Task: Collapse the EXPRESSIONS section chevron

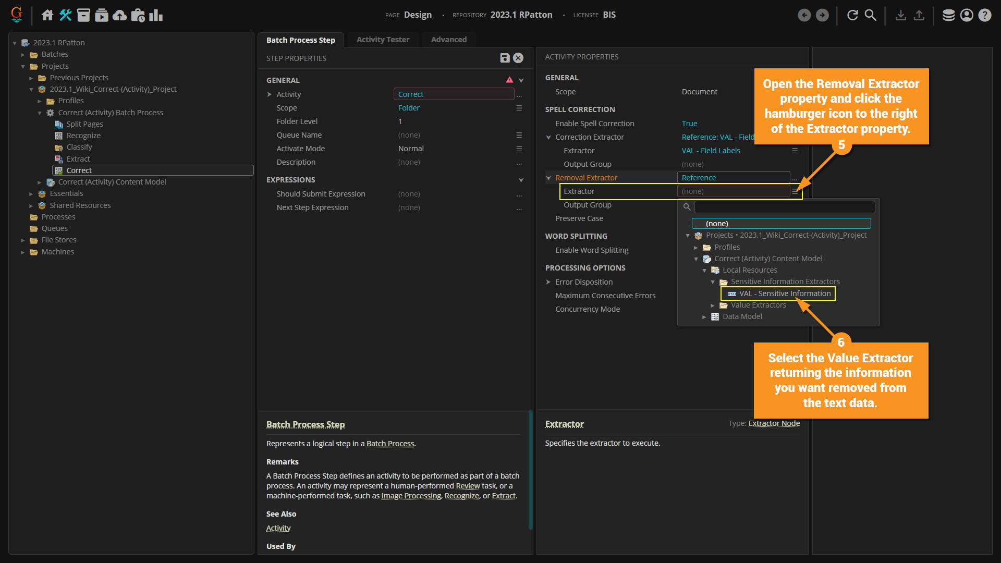Action: click(x=521, y=180)
